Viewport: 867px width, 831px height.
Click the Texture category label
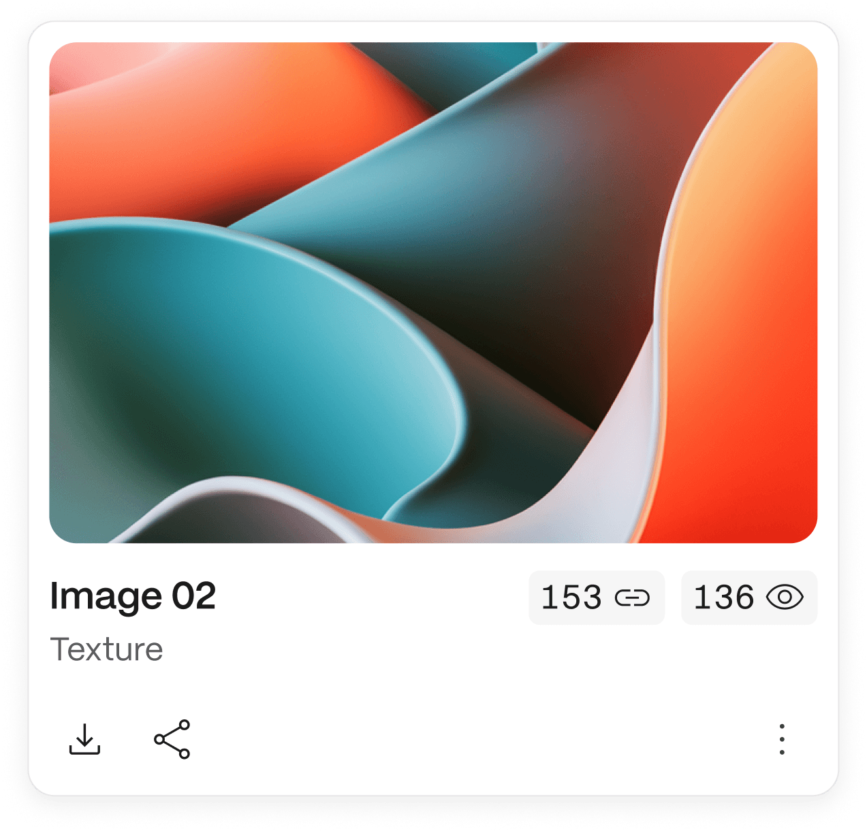click(x=106, y=649)
